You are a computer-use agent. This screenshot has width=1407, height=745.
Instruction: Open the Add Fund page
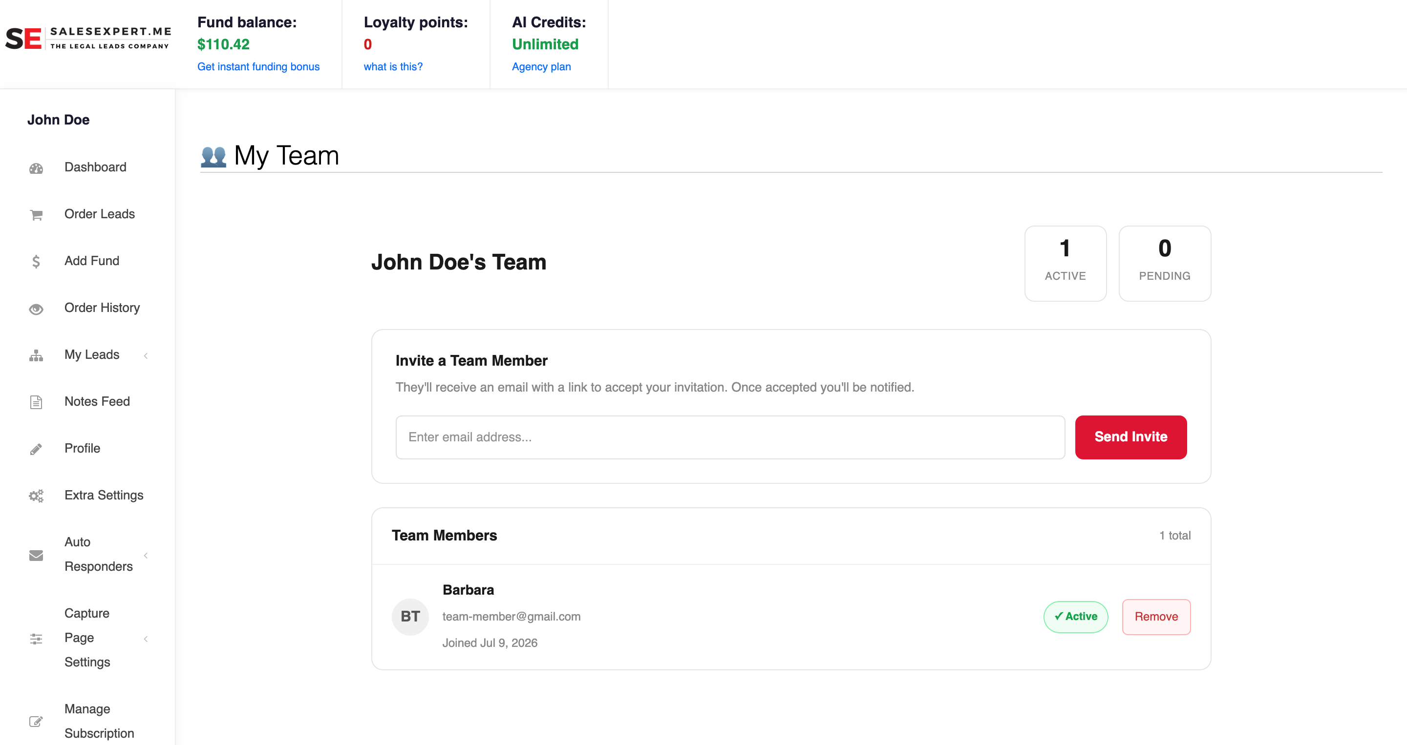click(x=92, y=261)
